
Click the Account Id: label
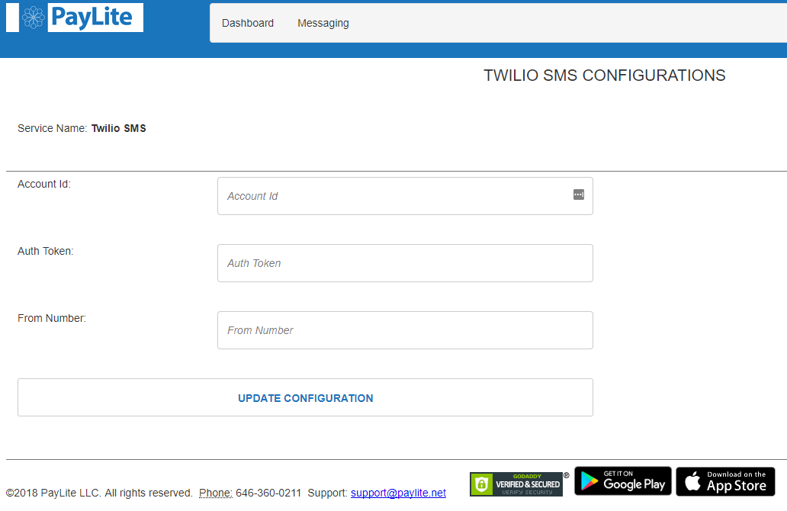(x=44, y=185)
